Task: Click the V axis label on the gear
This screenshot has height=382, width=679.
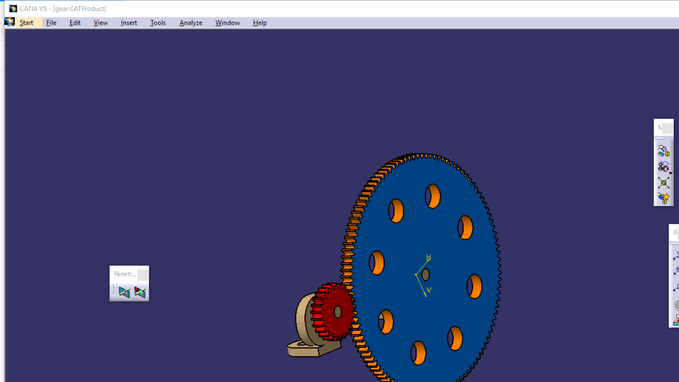Action: [429, 290]
